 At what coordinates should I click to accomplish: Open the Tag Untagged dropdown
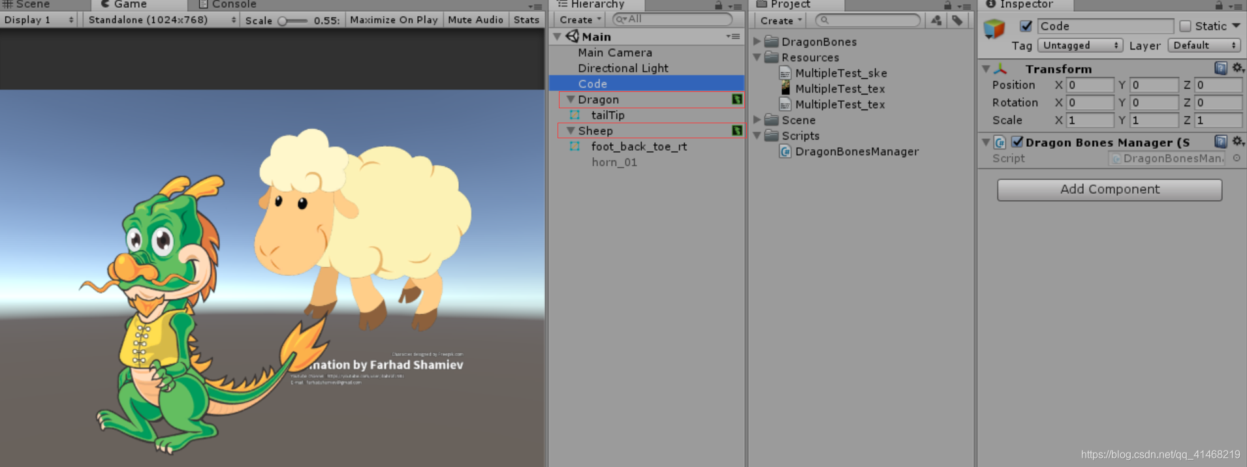click(1080, 46)
